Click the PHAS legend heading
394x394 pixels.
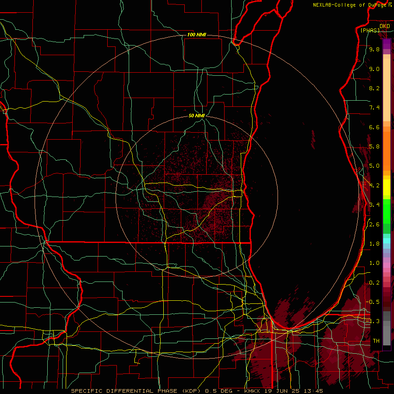click(370, 30)
